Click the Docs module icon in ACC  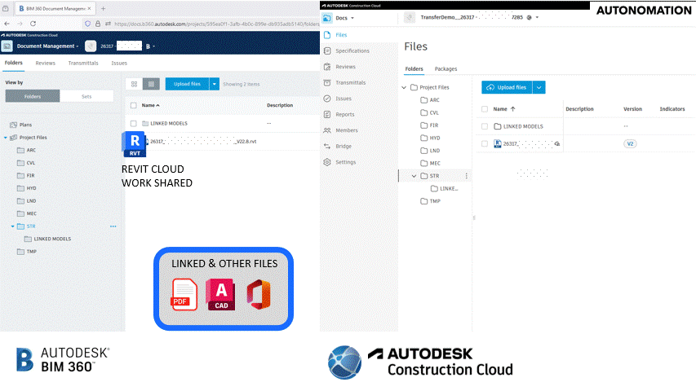(x=327, y=18)
